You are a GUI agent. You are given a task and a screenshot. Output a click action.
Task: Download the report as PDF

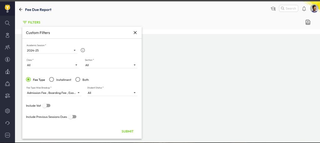[308, 22]
